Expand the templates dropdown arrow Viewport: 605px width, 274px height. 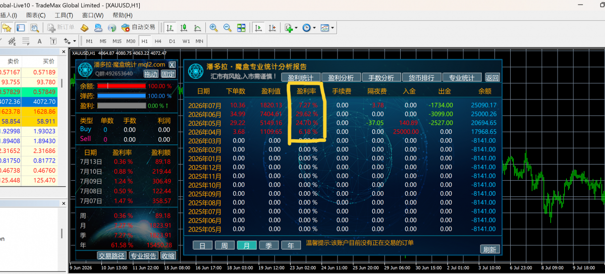(x=332, y=28)
